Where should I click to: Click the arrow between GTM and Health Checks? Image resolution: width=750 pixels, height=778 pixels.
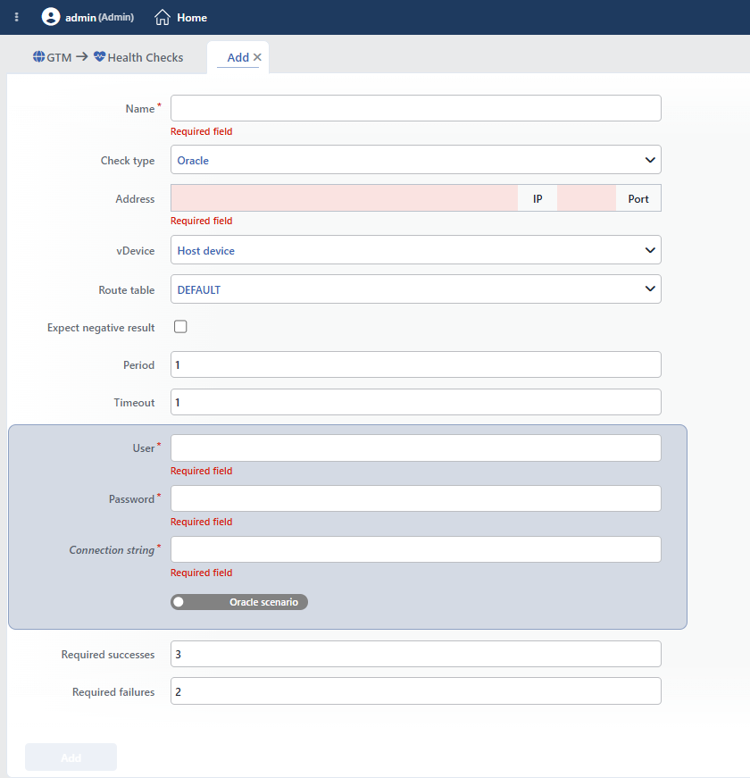point(82,57)
